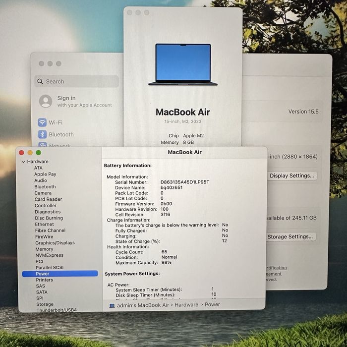347x347 pixels.
Task: Select Bluetooth in System Information sidebar
Action: (x=45, y=186)
